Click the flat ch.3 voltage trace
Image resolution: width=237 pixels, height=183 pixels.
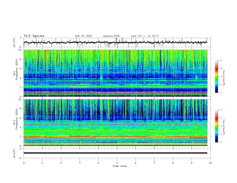coord(115,153)
